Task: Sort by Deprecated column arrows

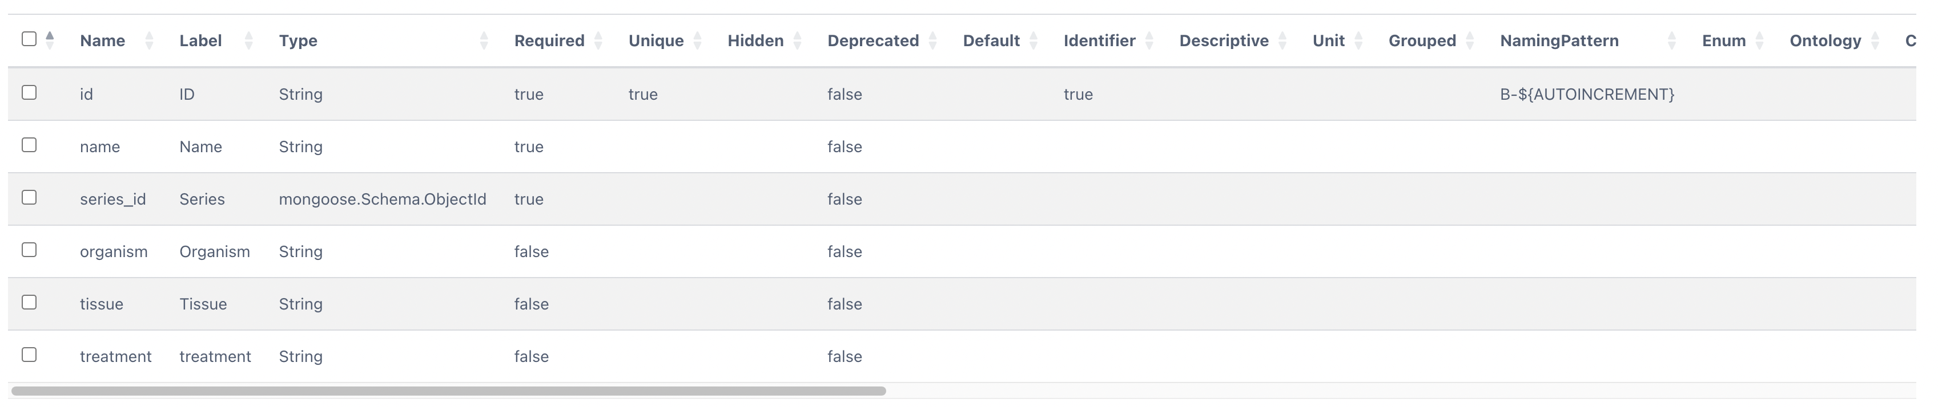Action: 933,40
